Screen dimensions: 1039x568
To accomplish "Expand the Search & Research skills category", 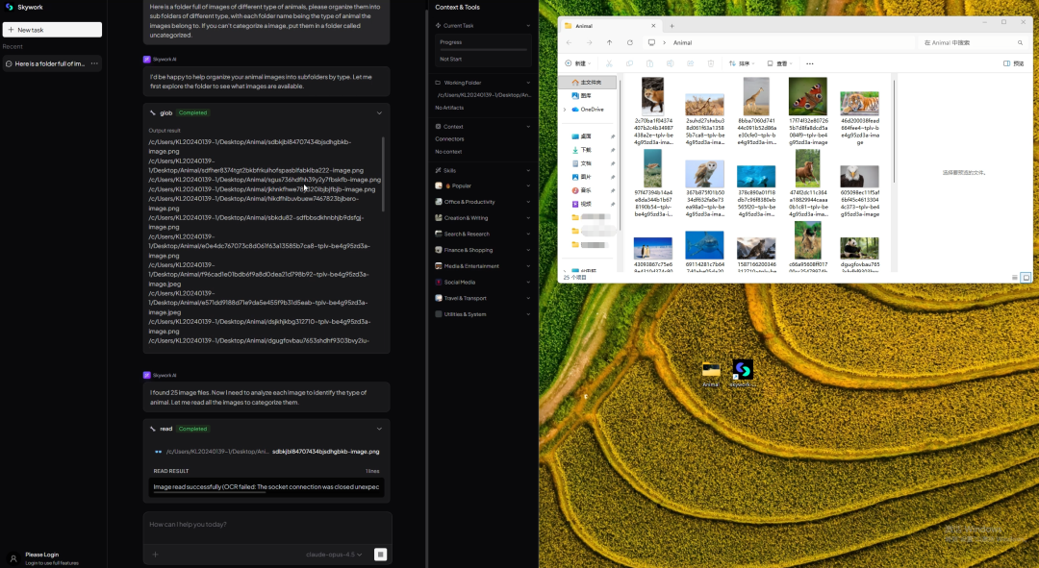I will tap(483, 234).
